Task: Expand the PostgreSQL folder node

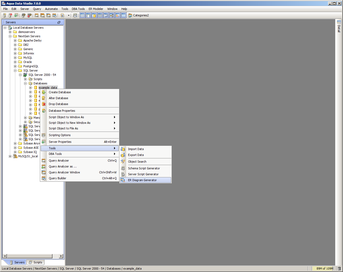Action: coord(15,66)
